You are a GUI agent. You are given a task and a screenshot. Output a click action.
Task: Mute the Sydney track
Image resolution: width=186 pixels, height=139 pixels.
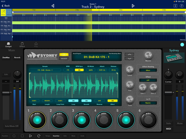(x=180, y=123)
